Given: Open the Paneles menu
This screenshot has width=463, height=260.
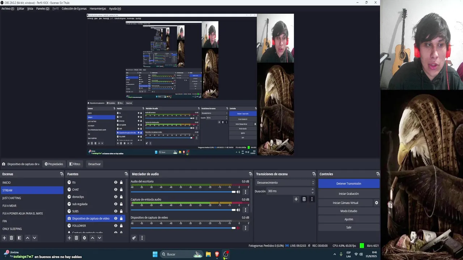Looking at the screenshot, I should click(43, 9).
